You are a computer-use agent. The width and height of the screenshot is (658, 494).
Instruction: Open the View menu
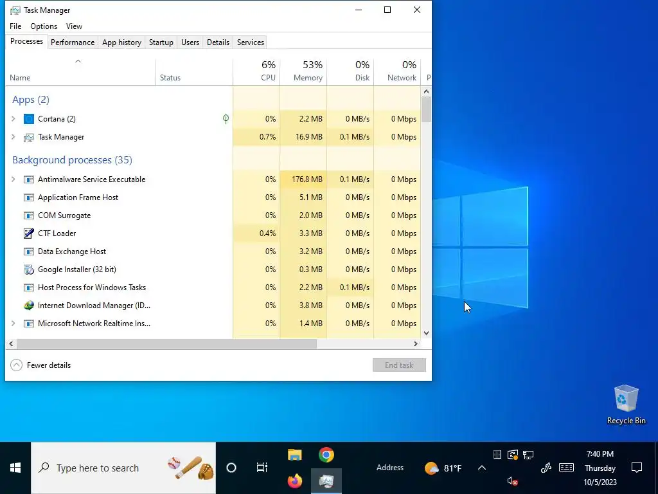click(74, 26)
